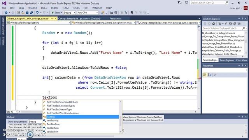Screen dimensions: 249x140
Task: Open the TOOLS menu
Action: (76, 8)
